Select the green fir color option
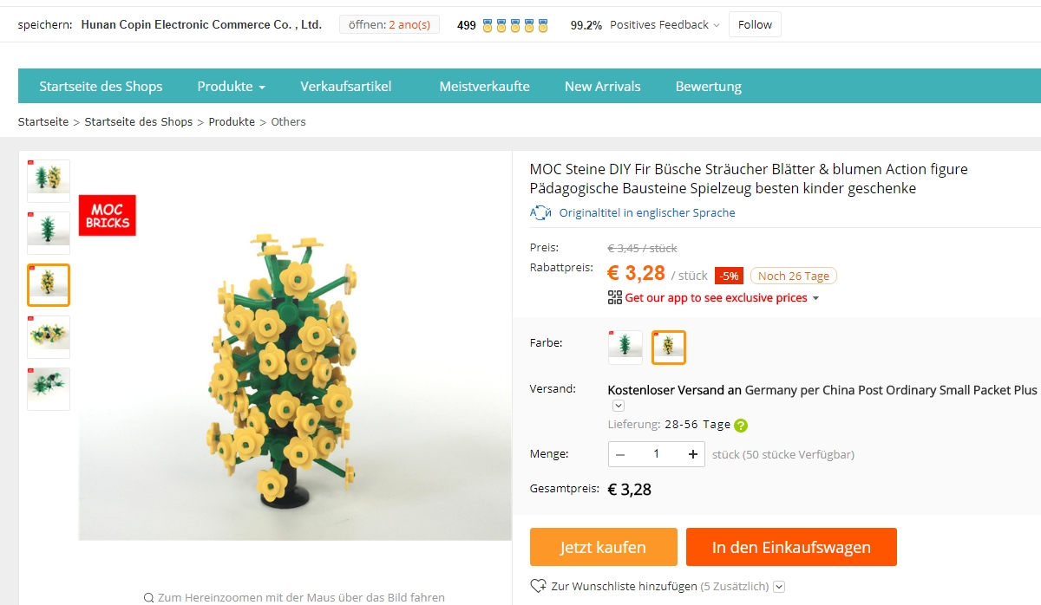 click(x=625, y=347)
